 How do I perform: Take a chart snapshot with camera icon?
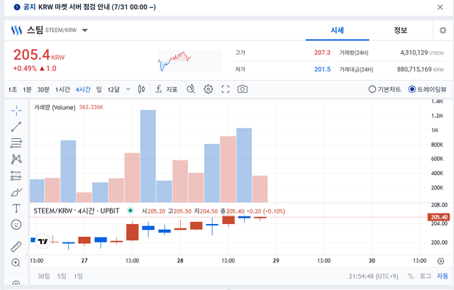243,89
